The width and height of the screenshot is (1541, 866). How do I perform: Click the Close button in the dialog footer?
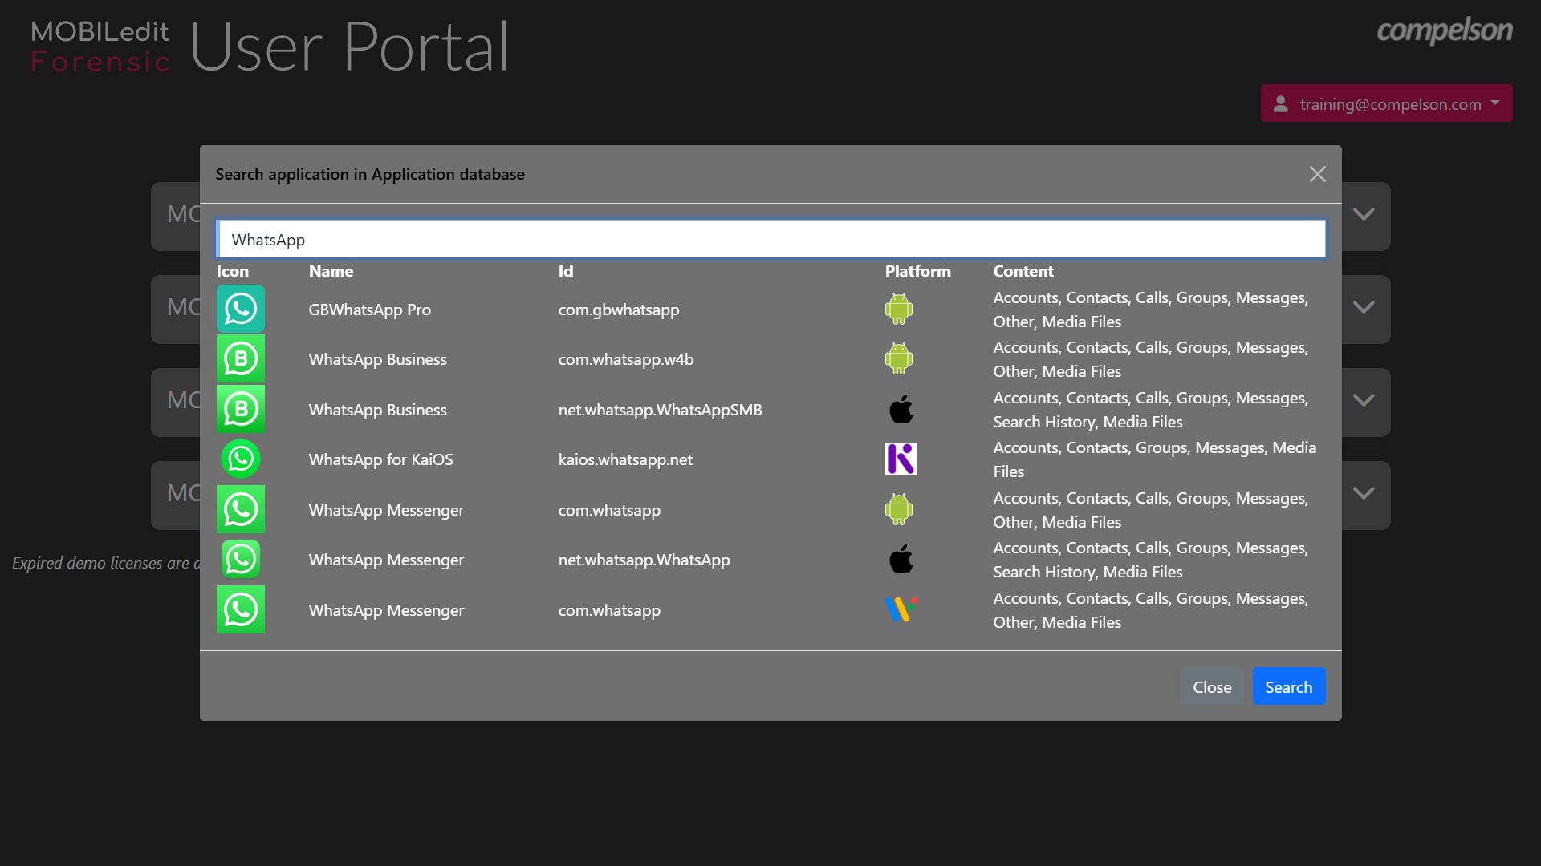pos(1212,686)
